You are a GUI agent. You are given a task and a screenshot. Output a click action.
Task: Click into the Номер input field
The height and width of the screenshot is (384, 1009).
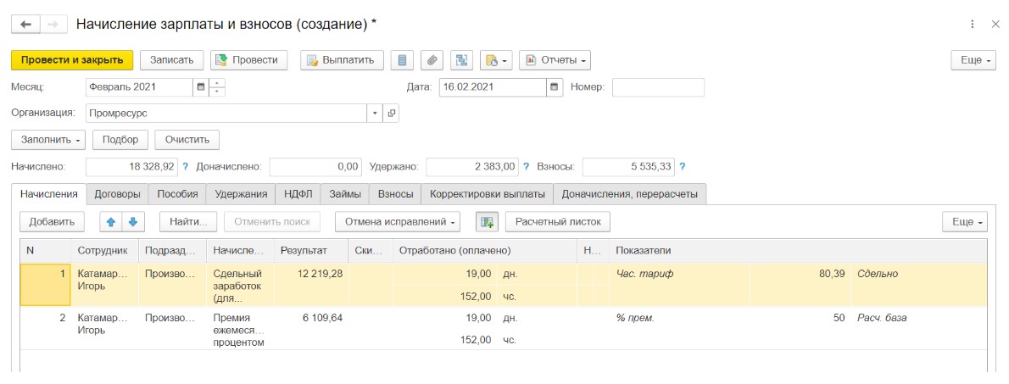(658, 86)
